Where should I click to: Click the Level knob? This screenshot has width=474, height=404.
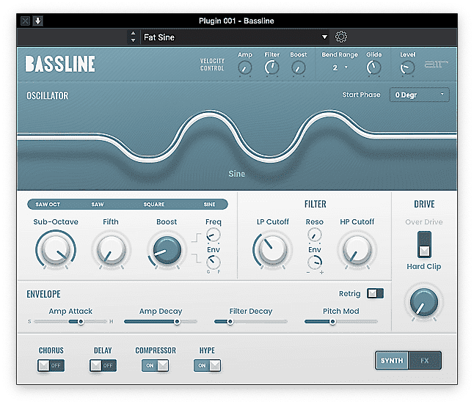pyautogui.click(x=407, y=67)
